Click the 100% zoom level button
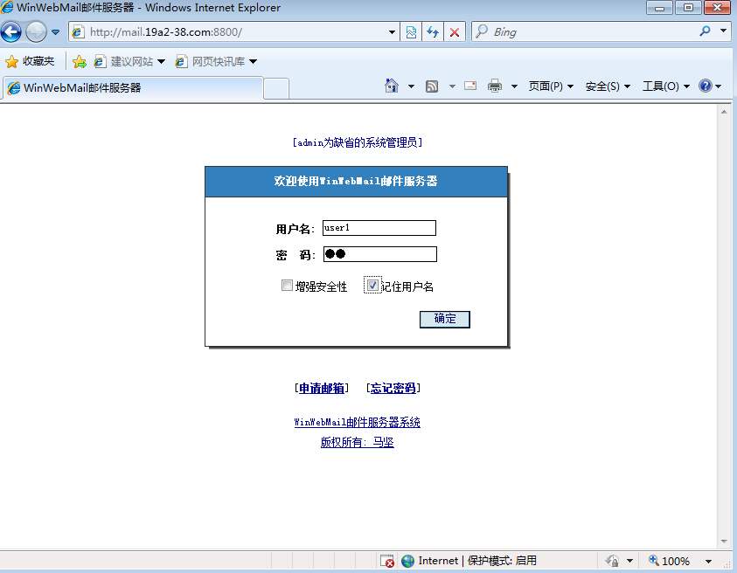737x573 pixels. coord(670,561)
